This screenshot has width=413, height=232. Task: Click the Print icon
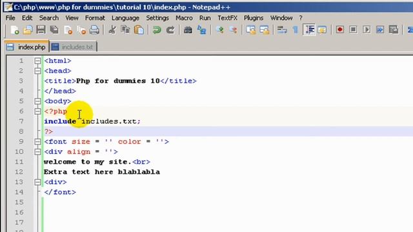click(x=94, y=30)
